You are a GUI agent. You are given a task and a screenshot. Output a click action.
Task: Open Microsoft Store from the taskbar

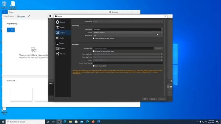coord(76,122)
